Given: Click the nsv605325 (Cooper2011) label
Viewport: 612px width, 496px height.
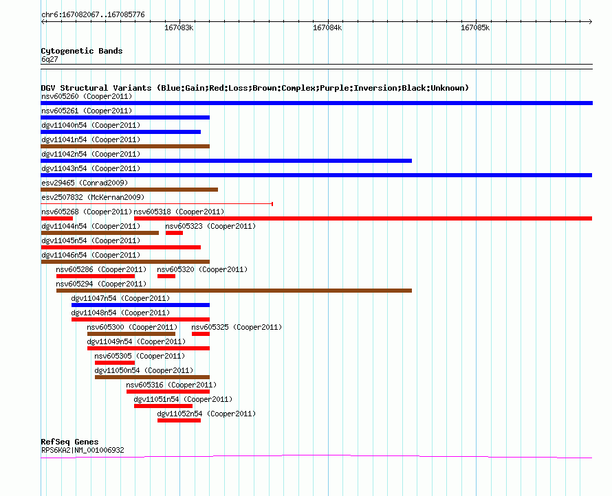Looking at the screenshot, I should (237, 327).
